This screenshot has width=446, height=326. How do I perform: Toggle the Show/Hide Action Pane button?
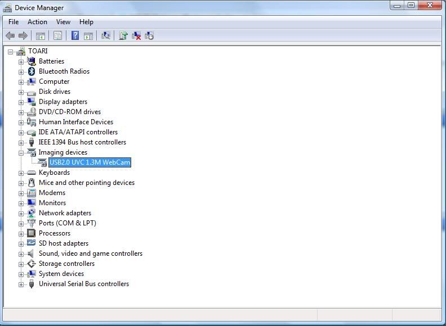[88, 36]
